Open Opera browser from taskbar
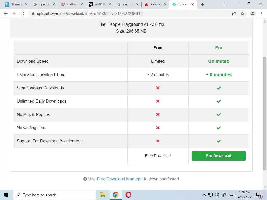 coord(128,195)
